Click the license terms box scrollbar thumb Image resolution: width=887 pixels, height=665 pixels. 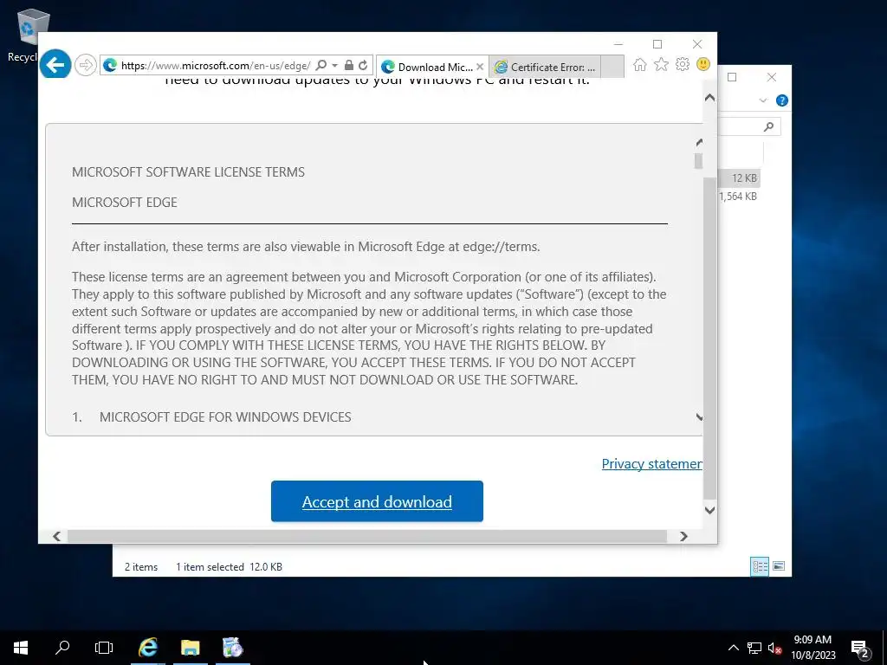pyautogui.click(x=699, y=161)
